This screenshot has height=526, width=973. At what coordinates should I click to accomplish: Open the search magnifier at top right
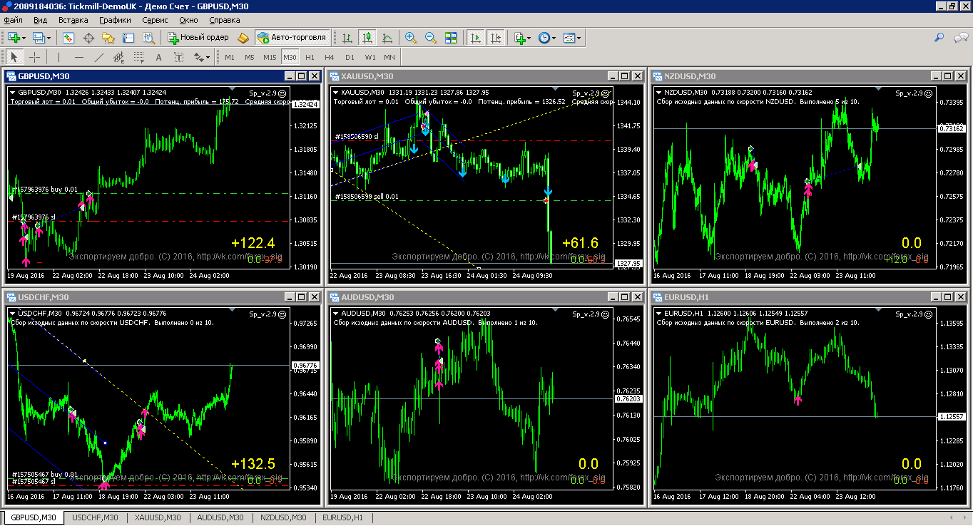pos(939,38)
